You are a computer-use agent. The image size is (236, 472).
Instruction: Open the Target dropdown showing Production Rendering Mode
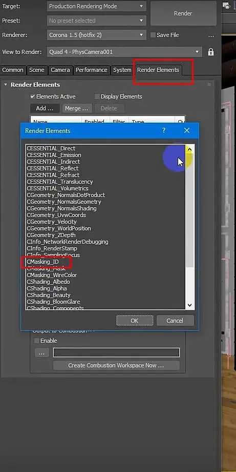coord(97,6)
